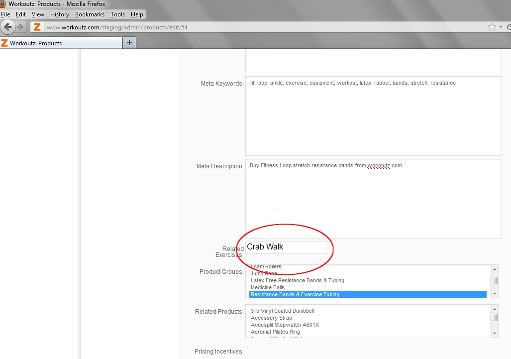
Task: Open the Tools menu
Action: tap(117, 14)
